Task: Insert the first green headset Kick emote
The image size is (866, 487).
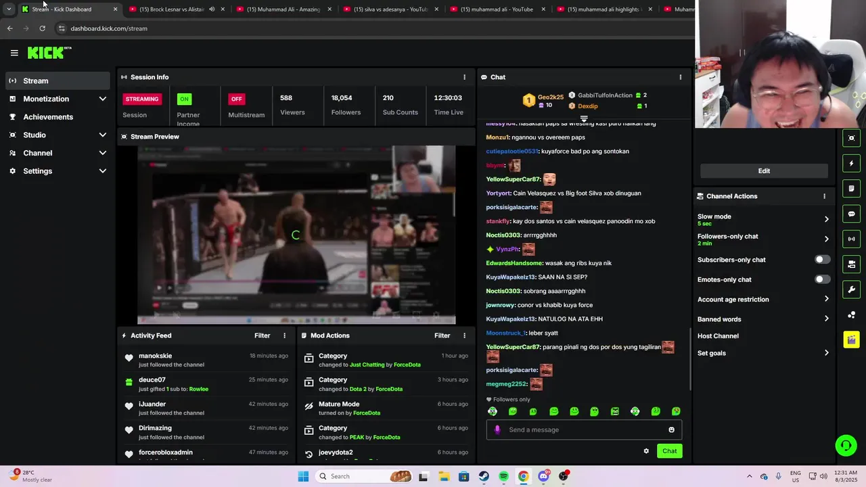Action: click(x=493, y=411)
